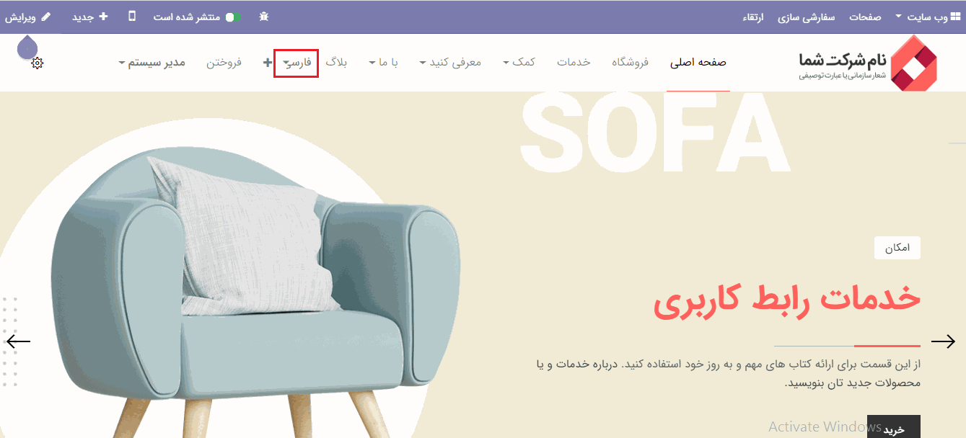Screen dimensions: 966x438
Task: Go to the فروشگاه shop menu item
Action: [x=630, y=63]
